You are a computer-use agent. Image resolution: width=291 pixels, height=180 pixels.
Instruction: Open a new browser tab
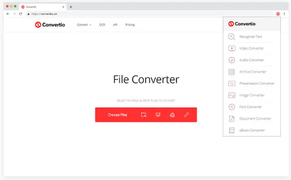click(71, 7)
